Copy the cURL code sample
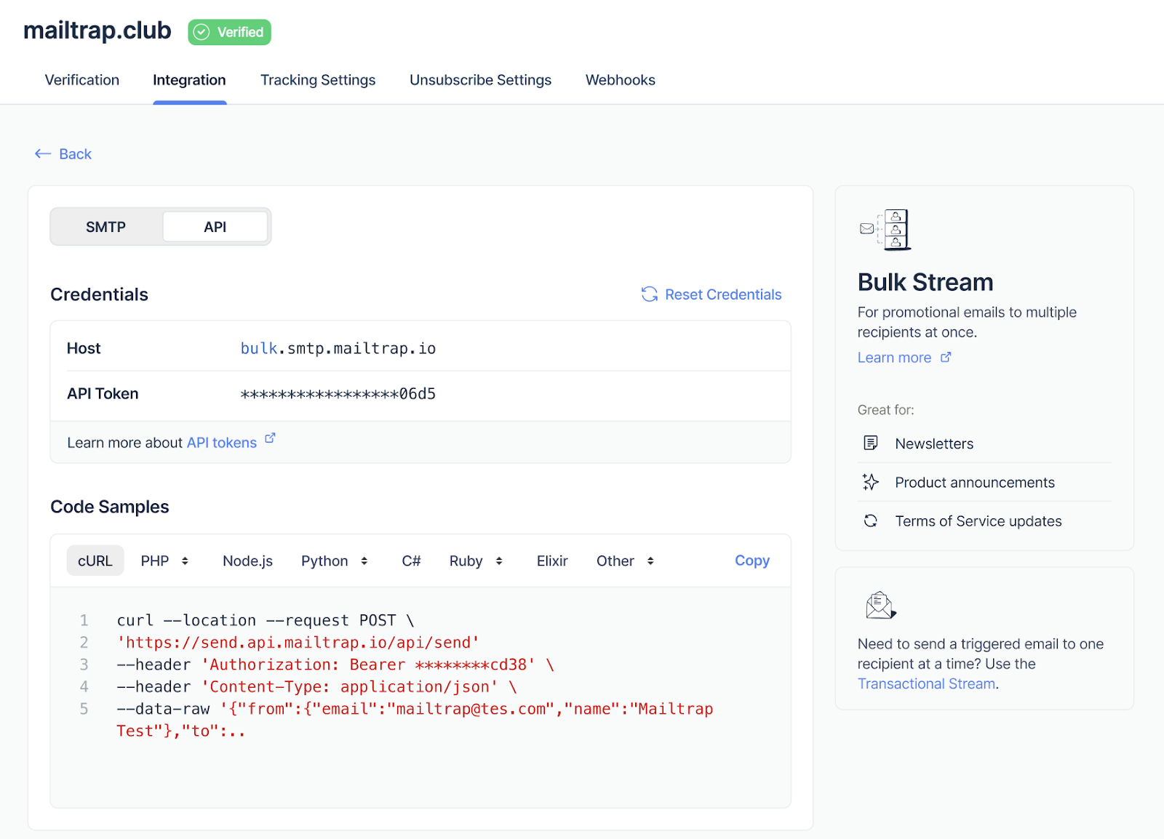This screenshot has height=839, width=1164. [x=752, y=560]
